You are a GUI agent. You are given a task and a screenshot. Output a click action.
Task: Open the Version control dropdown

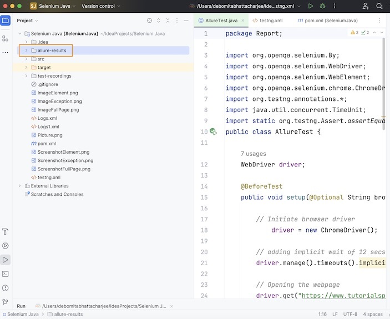101,6
